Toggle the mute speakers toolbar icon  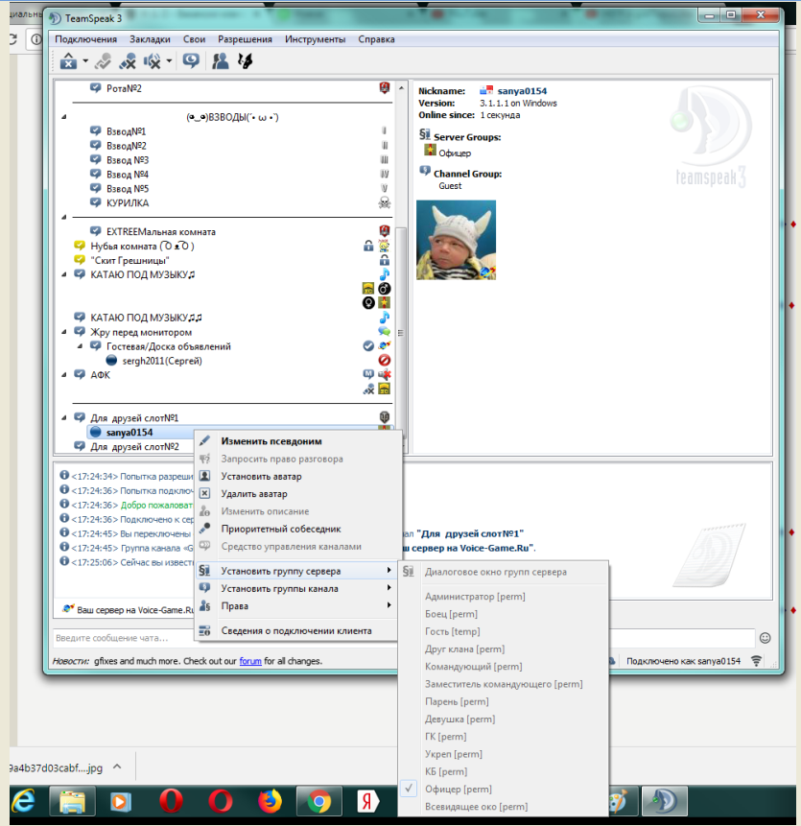[x=153, y=61]
